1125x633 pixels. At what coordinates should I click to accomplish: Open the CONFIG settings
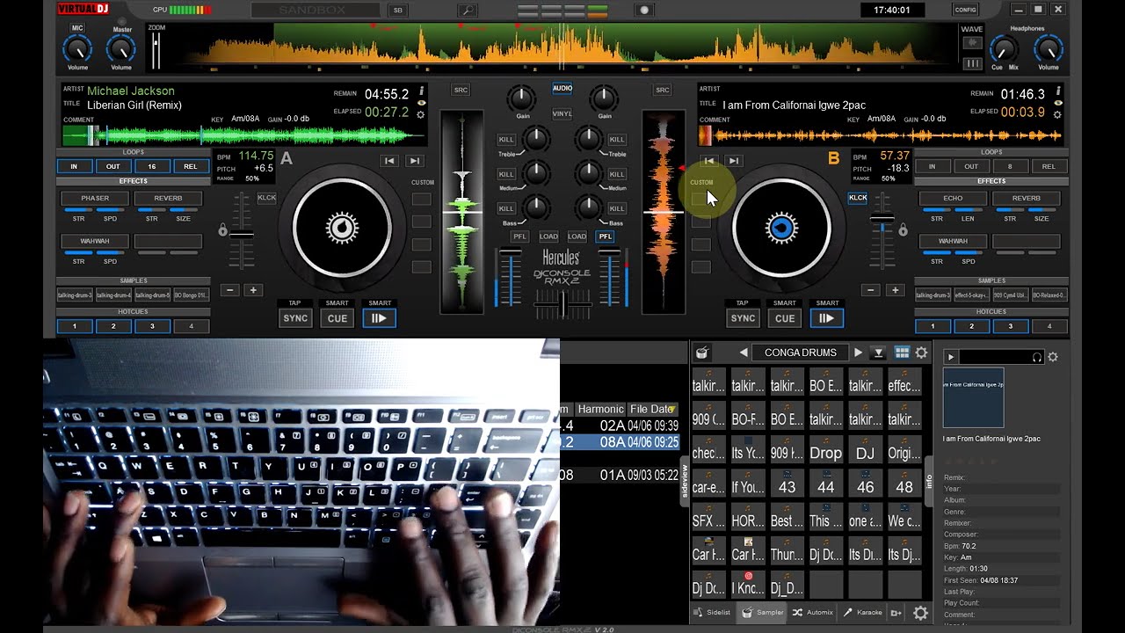pos(965,10)
